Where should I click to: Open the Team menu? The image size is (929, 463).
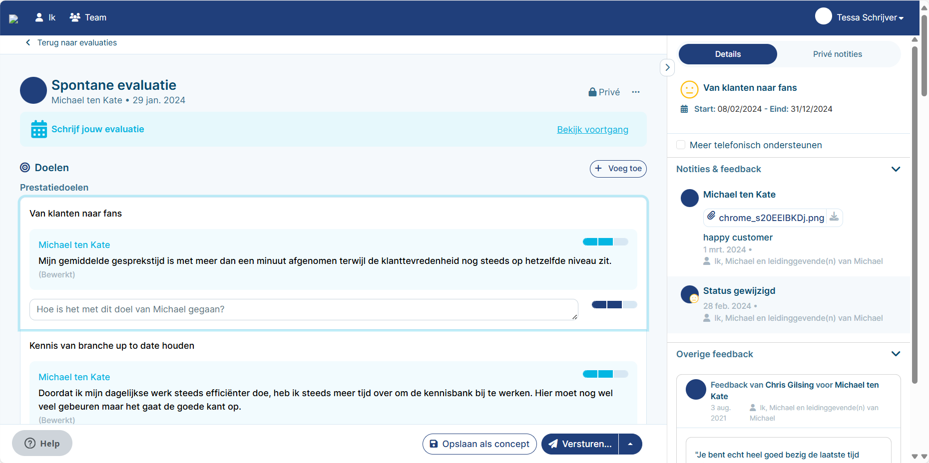[x=88, y=17]
